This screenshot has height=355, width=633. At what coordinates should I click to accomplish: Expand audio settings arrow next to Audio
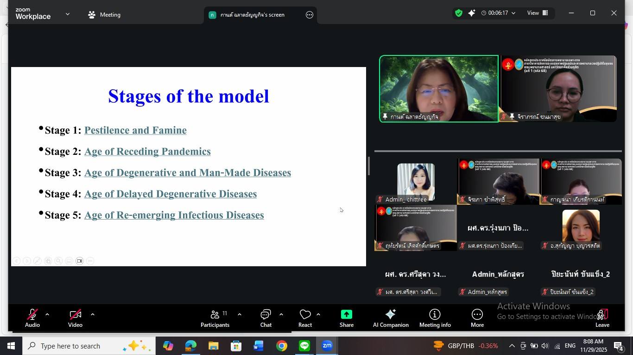(x=47, y=314)
